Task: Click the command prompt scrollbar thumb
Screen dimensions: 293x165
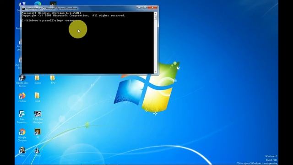Action: 156,17
